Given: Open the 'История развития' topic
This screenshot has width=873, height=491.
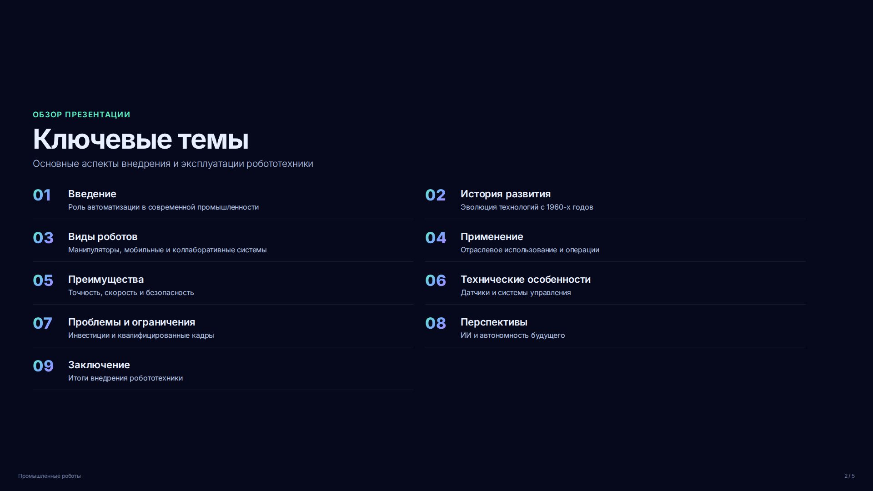Looking at the screenshot, I should coord(506,194).
